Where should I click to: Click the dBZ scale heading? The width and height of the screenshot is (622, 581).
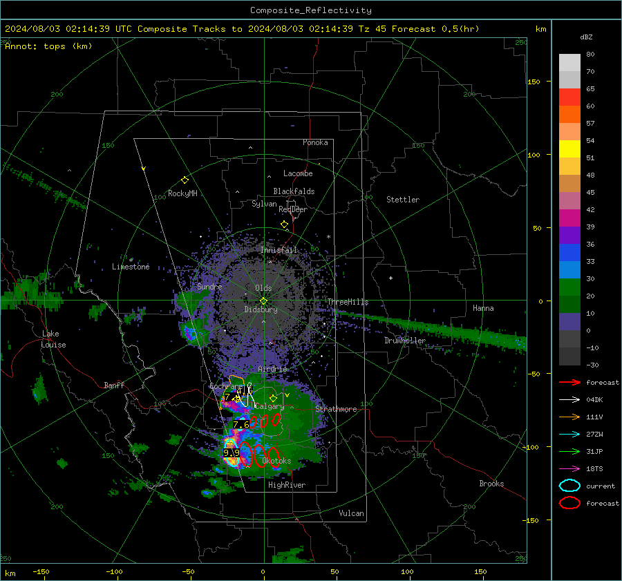click(586, 37)
